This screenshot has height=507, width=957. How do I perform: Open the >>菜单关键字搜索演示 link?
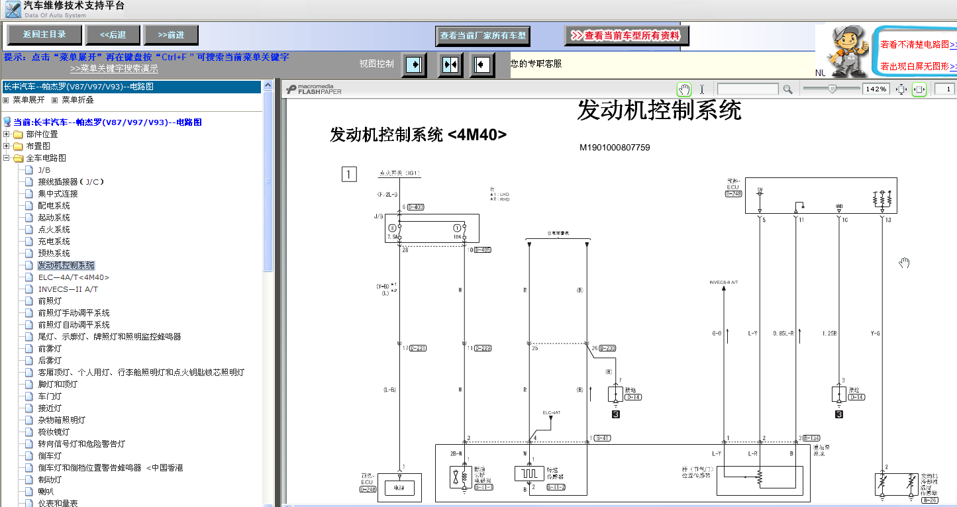click(x=114, y=68)
